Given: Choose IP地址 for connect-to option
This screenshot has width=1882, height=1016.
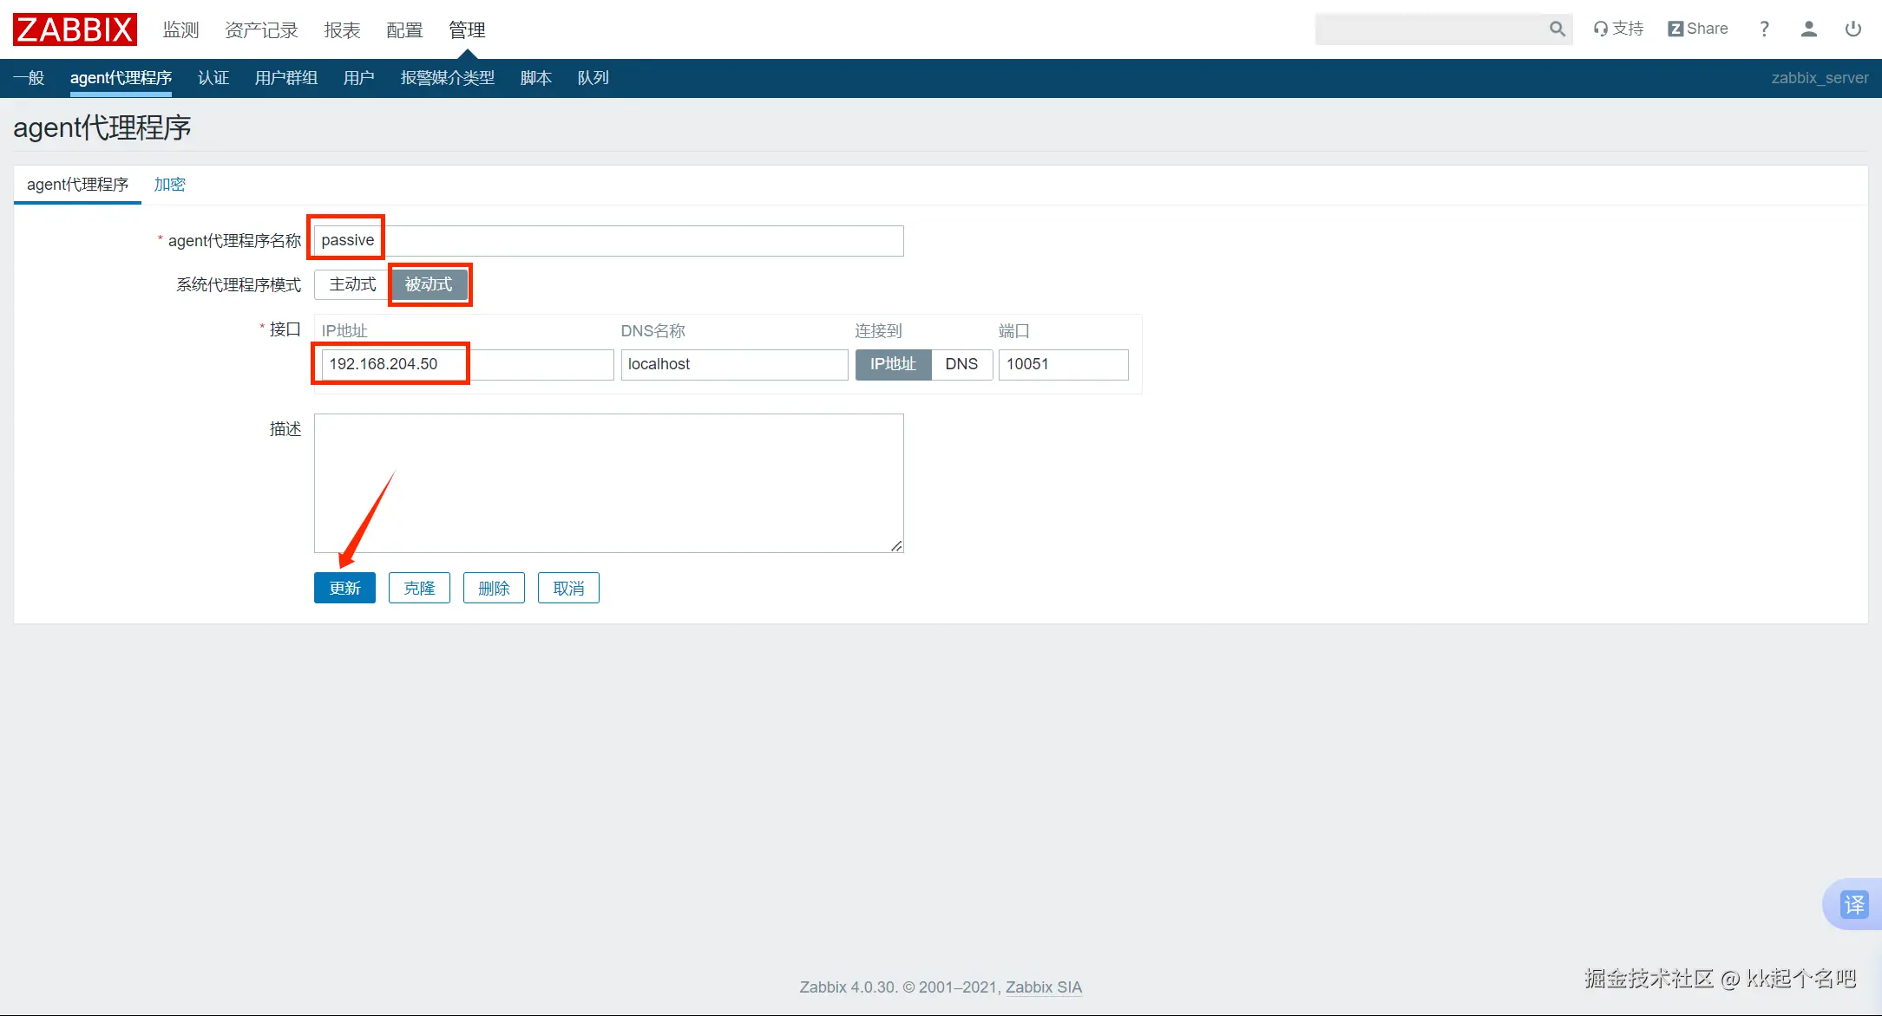Looking at the screenshot, I should pyautogui.click(x=893, y=364).
